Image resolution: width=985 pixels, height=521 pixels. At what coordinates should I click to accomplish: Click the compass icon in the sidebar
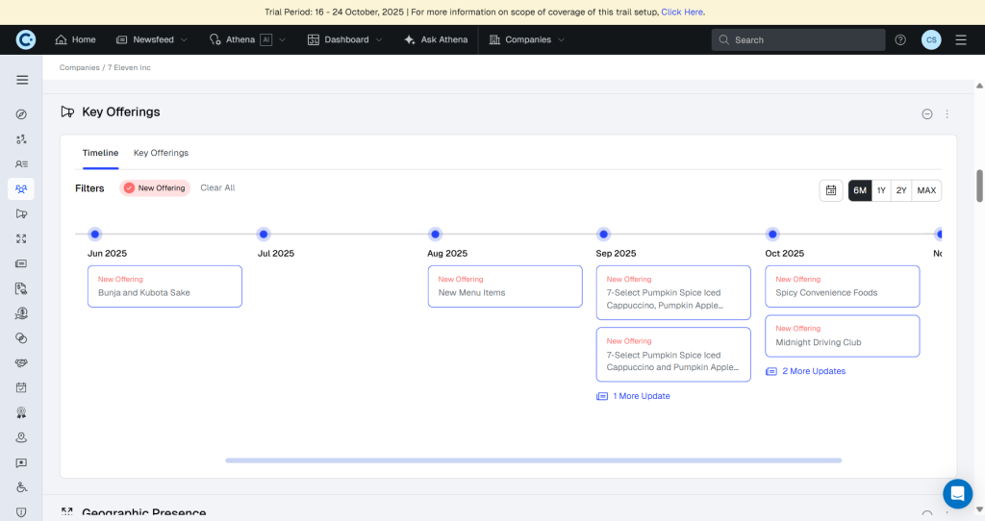(x=21, y=114)
